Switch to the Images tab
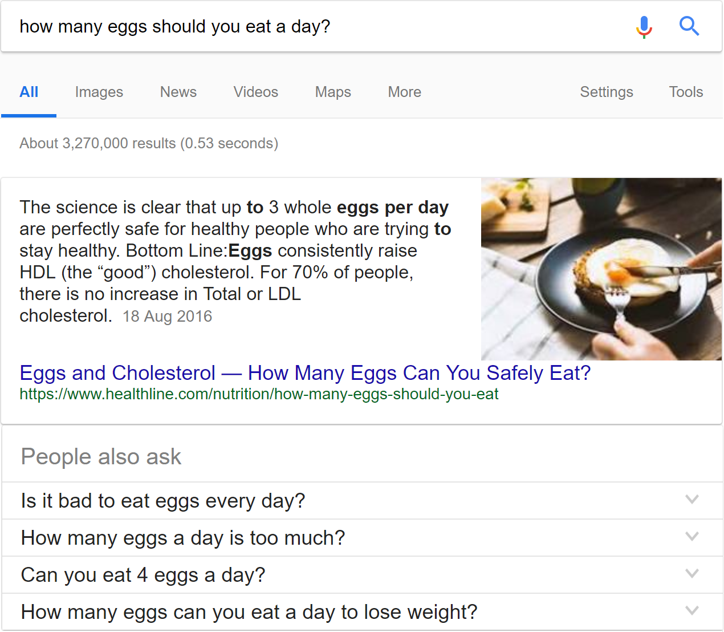This screenshot has height=632, width=724. tap(99, 92)
